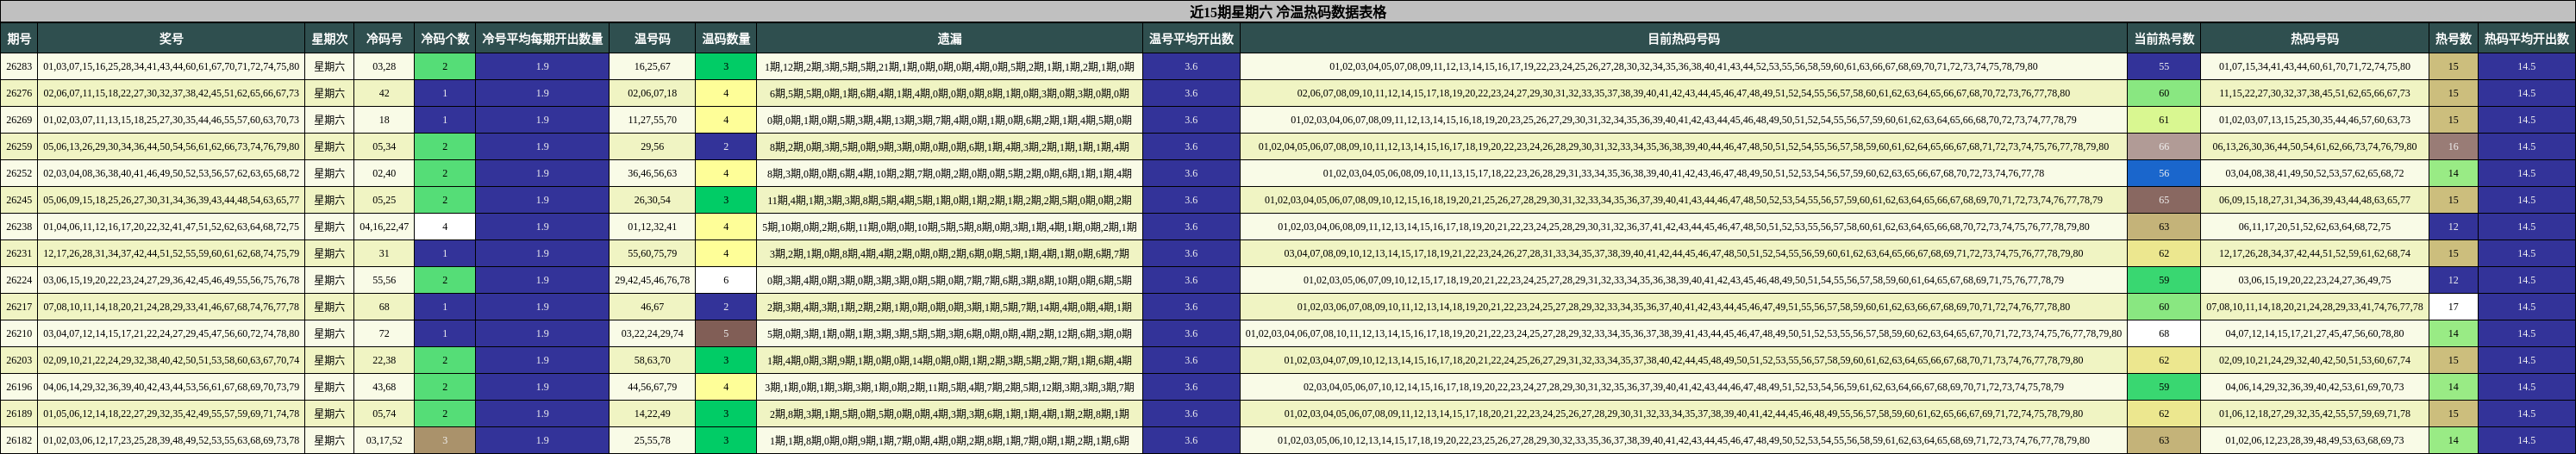Select period number 26238
This screenshot has width=2576, height=454.
coord(19,227)
